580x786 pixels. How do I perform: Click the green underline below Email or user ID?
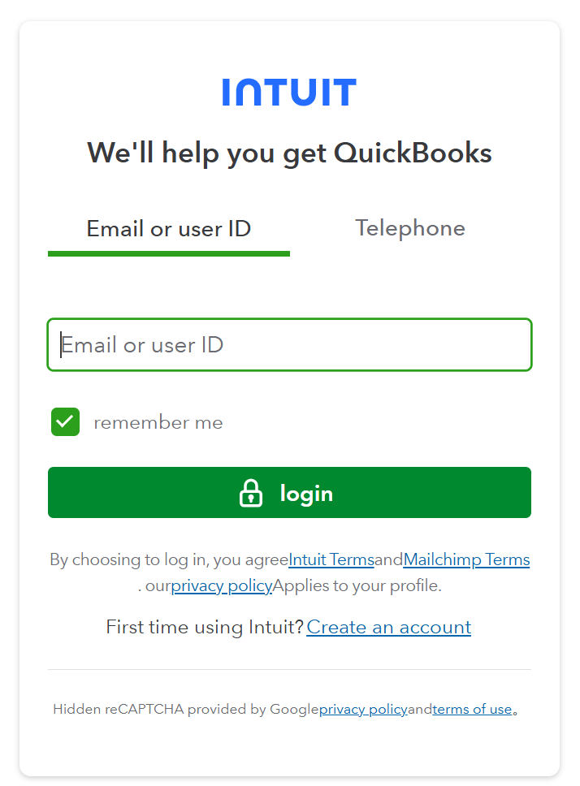click(x=168, y=253)
